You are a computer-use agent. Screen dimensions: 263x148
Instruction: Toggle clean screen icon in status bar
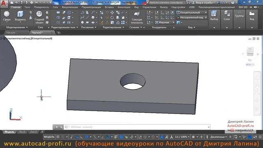[255, 137]
